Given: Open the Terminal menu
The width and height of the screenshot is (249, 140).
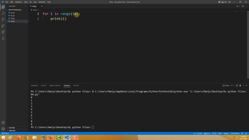Looking at the screenshot, I should pyautogui.click(x=42, y=2).
